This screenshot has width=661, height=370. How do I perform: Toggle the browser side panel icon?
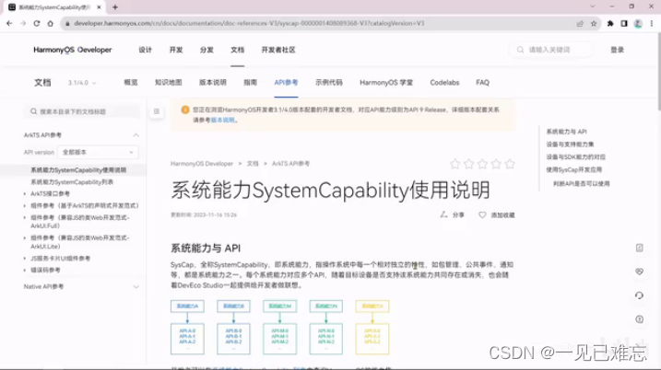(x=624, y=24)
